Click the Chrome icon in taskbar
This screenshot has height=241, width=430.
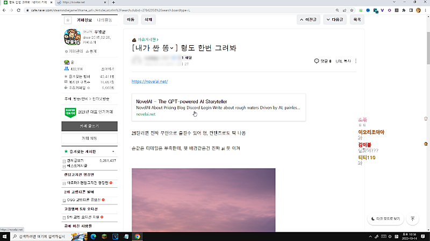click(x=138, y=236)
